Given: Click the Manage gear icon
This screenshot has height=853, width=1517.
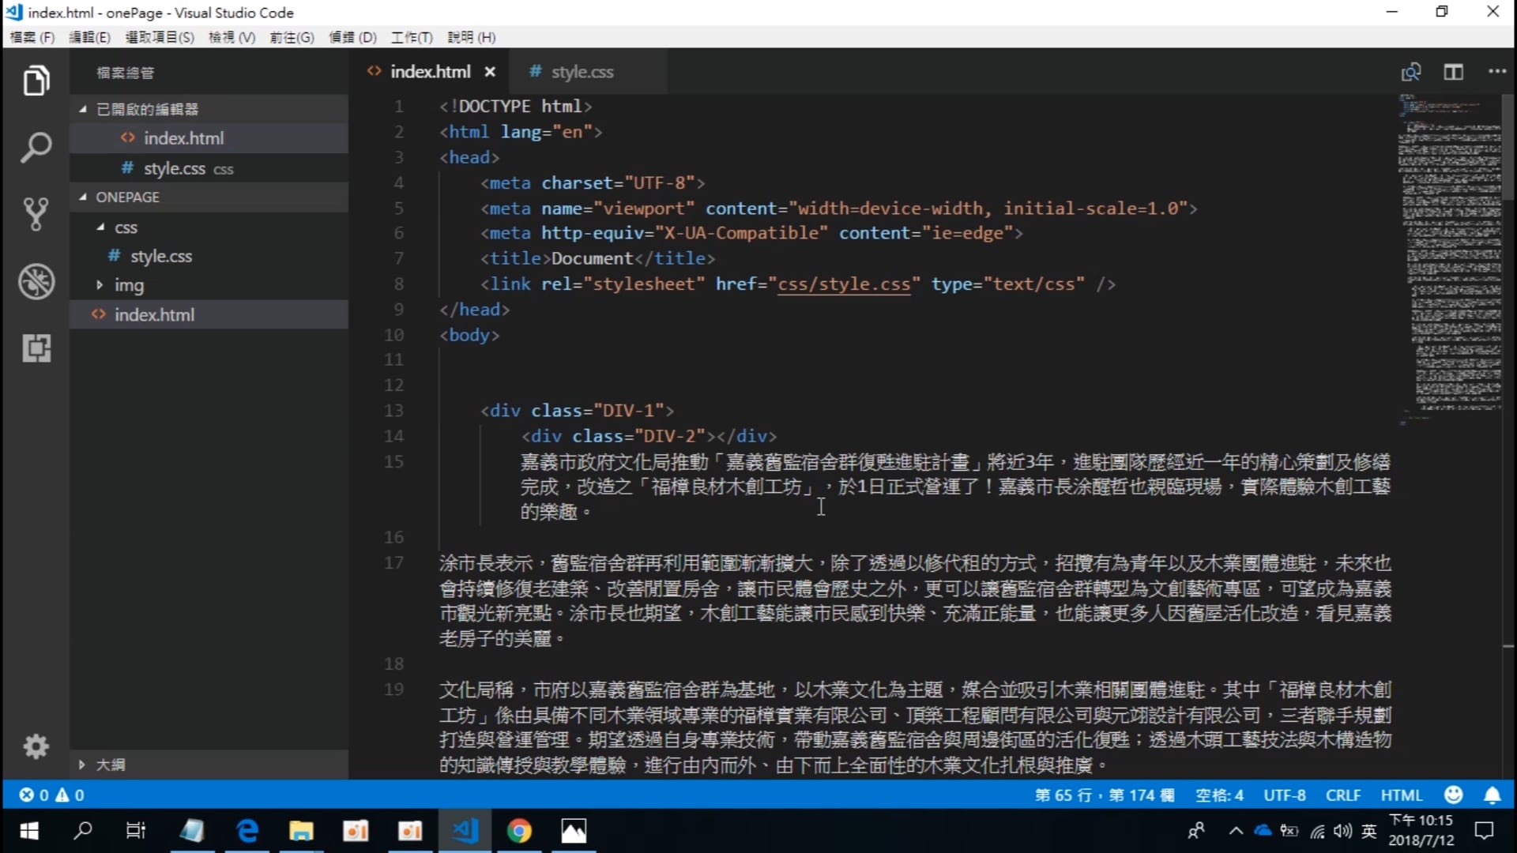Looking at the screenshot, I should pyautogui.click(x=36, y=746).
